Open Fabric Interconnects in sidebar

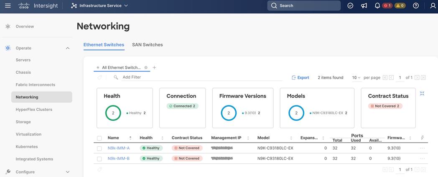click(x=36, y=85)
